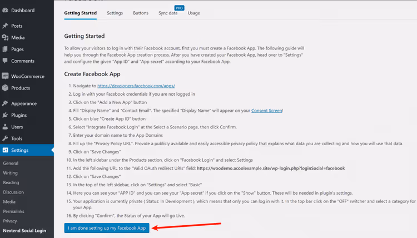Open the Consent Screen link
The width and height of the screenshot is (417, 238).
point(266,111)
